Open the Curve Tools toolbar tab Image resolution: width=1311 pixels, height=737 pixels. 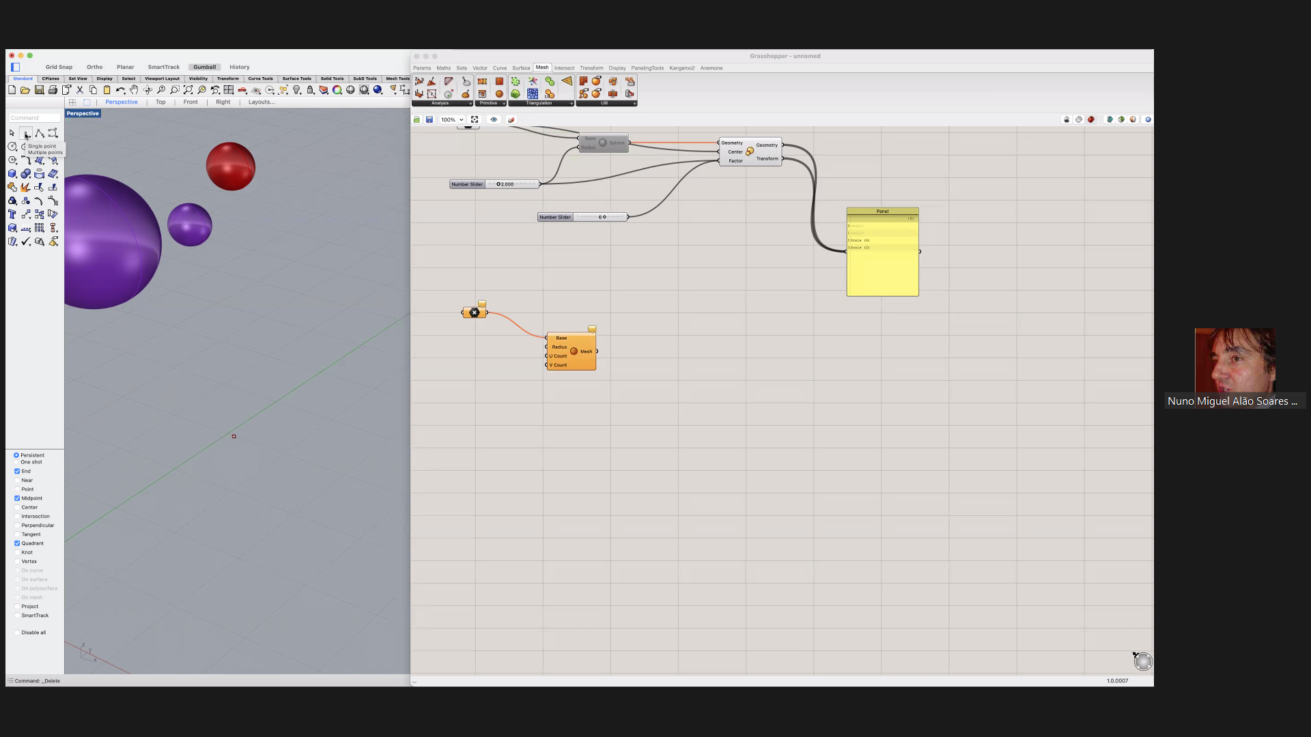pos(260,78)
